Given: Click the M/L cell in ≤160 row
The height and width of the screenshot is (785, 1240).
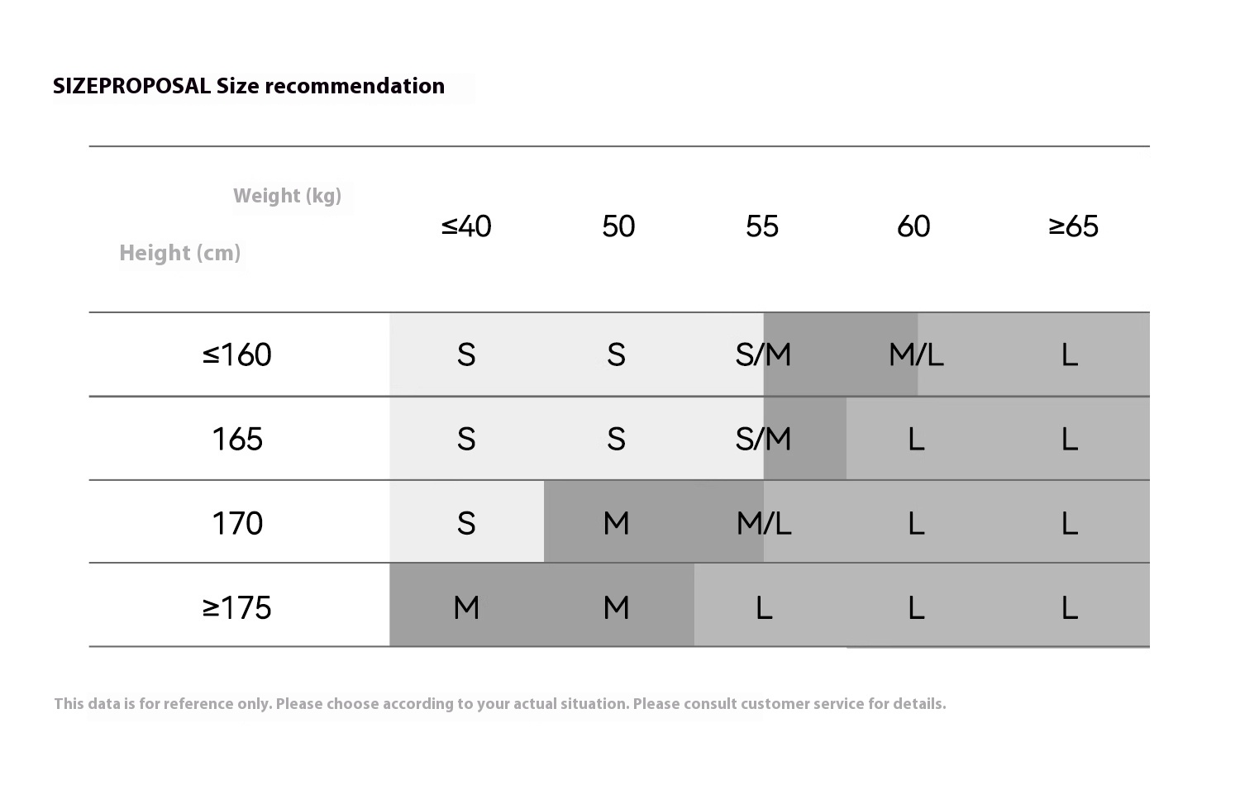Looking at the screenshot, I should [916, 354].
